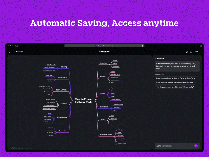Click the Tablecloth node

tap(50, 133)
